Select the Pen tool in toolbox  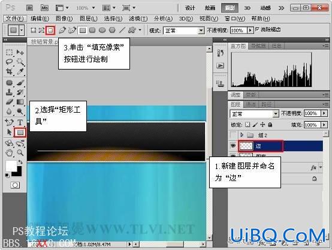[9, 122]
